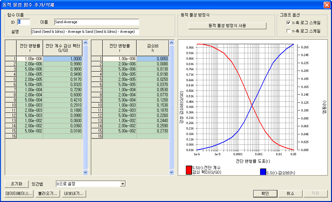Image resolution: width=332 pixels, height=202 pixels.
Task: Open the 외간법 dropdown list
Action: (123, 184)
